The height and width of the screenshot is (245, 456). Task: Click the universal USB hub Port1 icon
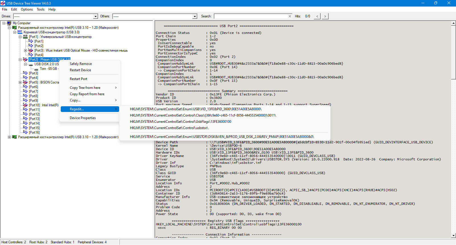tap(25, 37)
